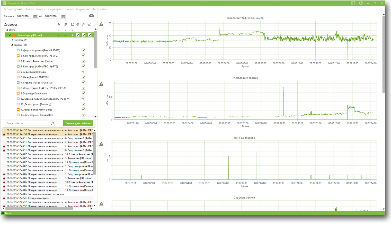This screenshot has height=226, width=391.
Task: Expand the Носители (1) node
Action: (x=12, y=40)
